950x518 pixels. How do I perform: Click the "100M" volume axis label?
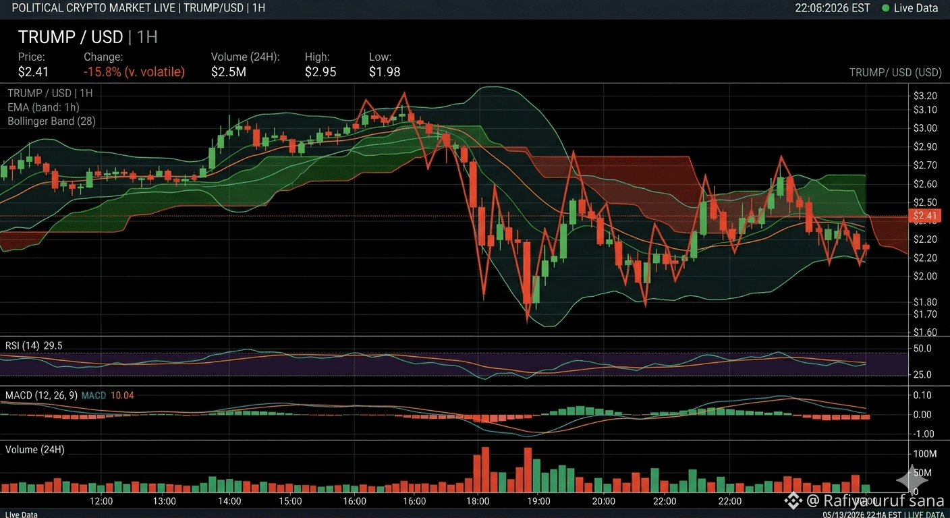[x=924, y=454]
